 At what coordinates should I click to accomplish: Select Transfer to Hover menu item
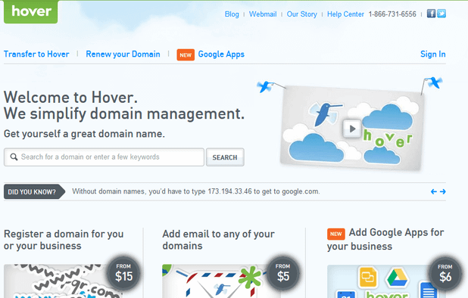pyautogui.click(x=36, y=54)
